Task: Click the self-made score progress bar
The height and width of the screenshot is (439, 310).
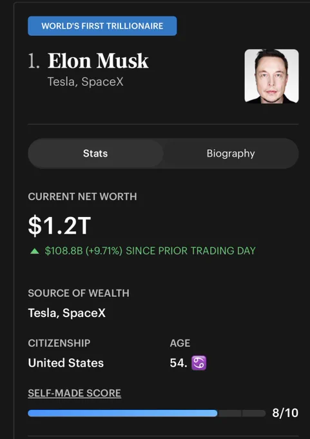Action: pyautogui.click(x=147, y=413)
